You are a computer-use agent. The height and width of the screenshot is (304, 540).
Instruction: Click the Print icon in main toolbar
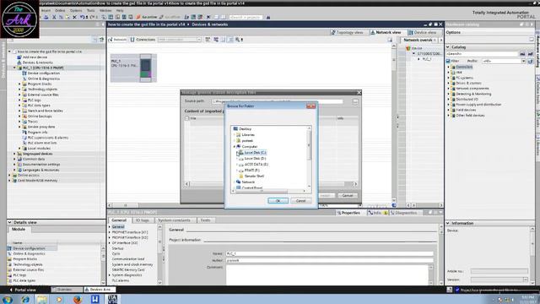[x=46, y=17]
